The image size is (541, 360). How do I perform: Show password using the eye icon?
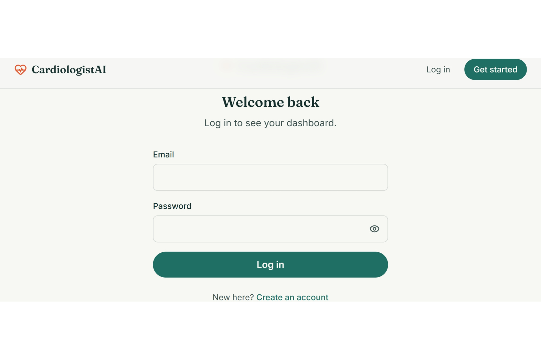click(374, 229)
